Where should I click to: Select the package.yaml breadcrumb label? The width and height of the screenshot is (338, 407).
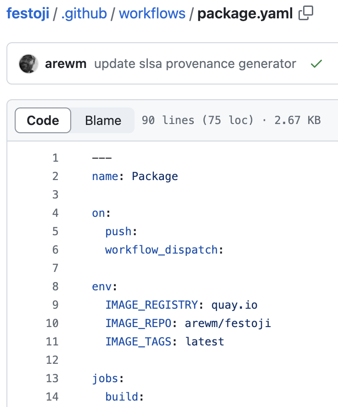[244, 14]
